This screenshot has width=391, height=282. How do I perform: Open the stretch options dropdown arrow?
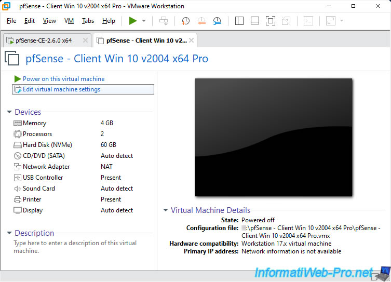point(342,21)
